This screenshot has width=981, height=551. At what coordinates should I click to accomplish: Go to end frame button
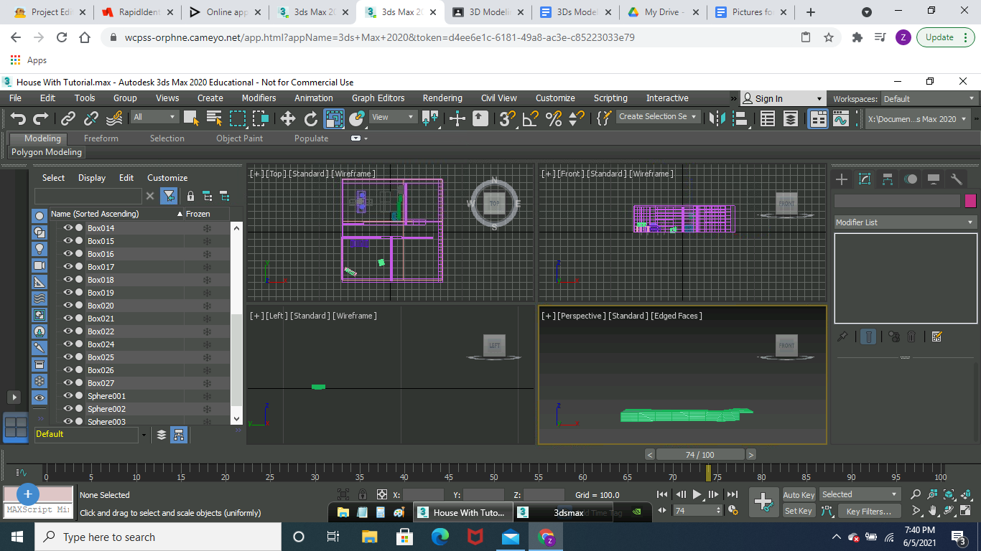pyautogui.click(x=732, y=494)
